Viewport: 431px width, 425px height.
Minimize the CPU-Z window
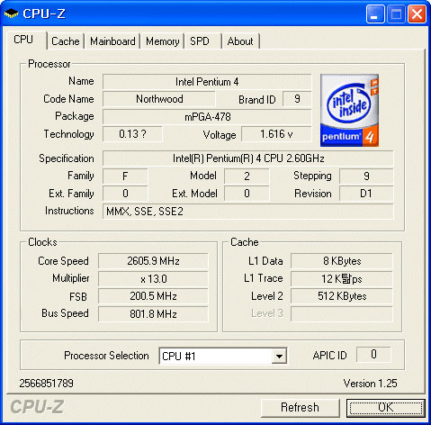click(375, 14)
